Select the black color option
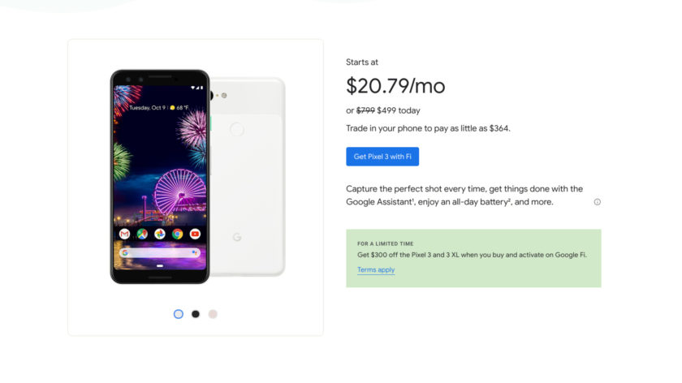 coord(196,314)
